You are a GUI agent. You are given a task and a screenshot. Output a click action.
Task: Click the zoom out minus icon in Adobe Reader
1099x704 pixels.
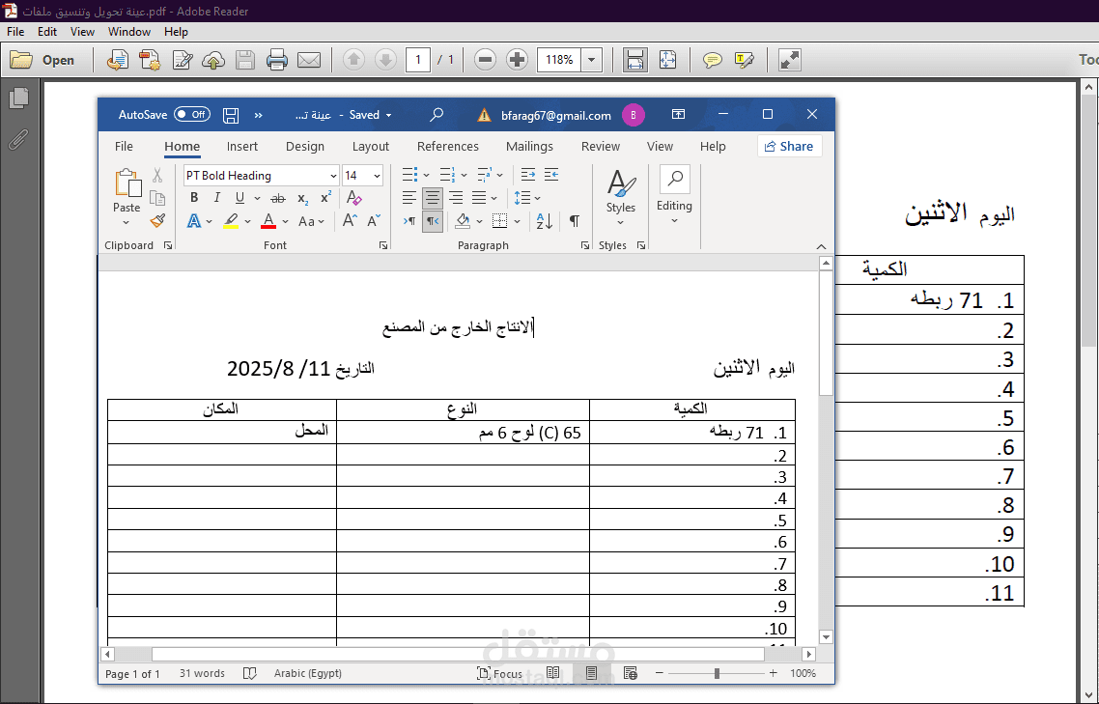coord(485,60)
